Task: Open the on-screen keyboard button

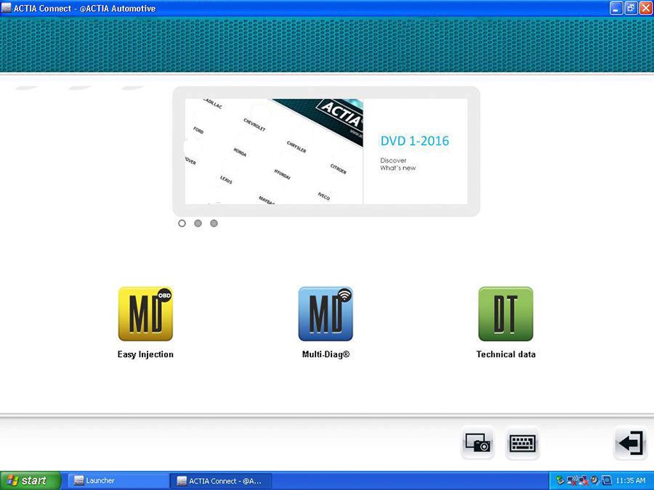Action: tap(522, 443)
